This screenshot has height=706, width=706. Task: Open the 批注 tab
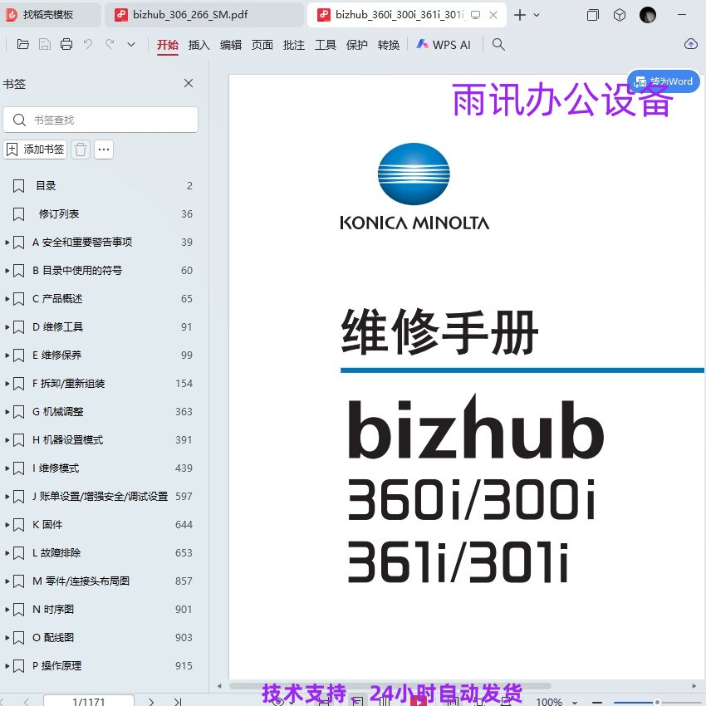(293, 45)
